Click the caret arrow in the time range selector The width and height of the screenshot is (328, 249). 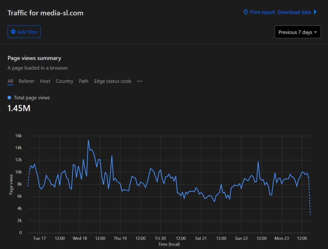click(316, 32)
